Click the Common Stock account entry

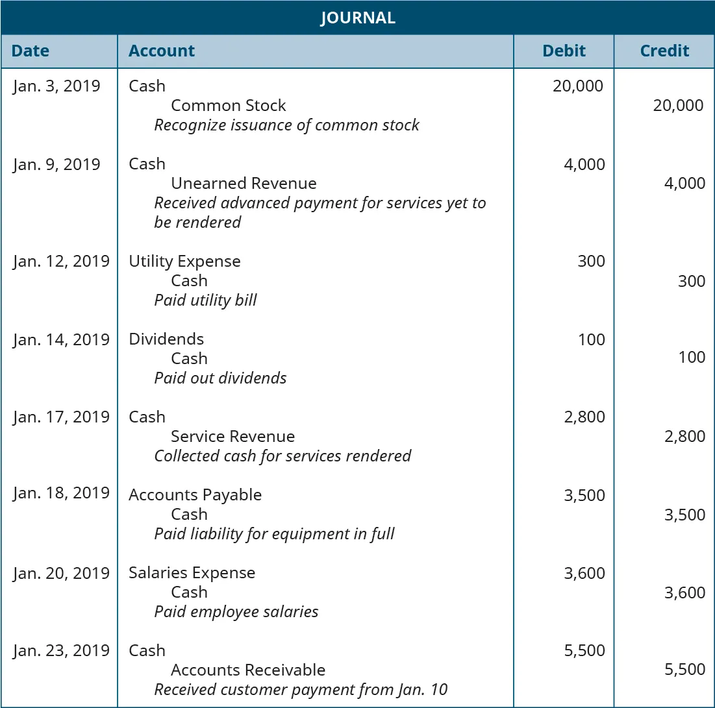click(x=228, y=106)
